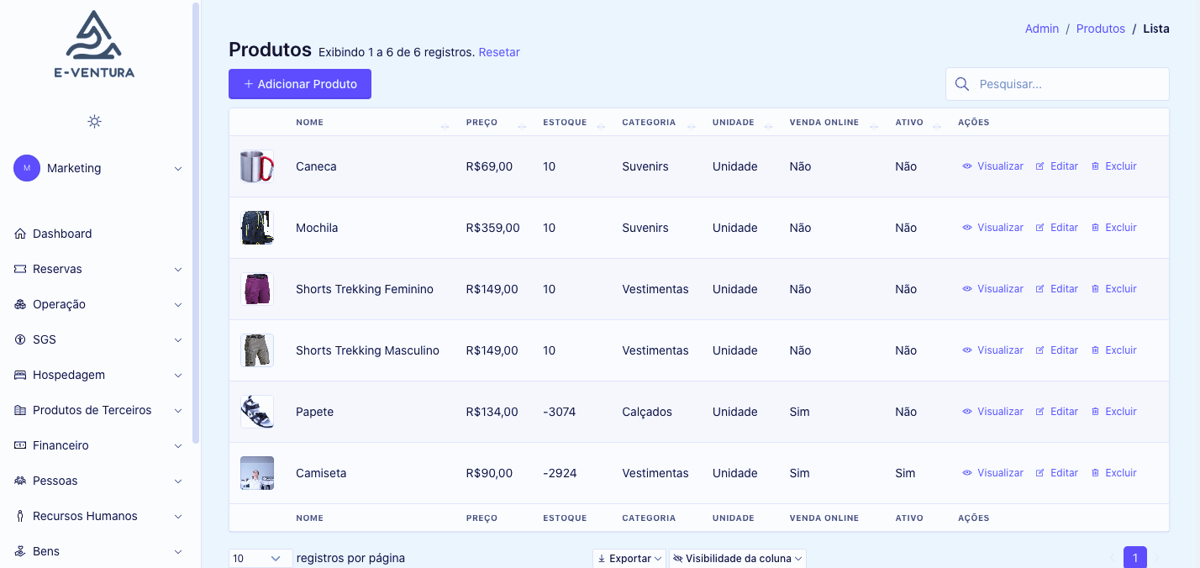Click the E-Ventura logo
Image resolution: width=1200 pixels, height=568 pixels.
tap(94, 45)
